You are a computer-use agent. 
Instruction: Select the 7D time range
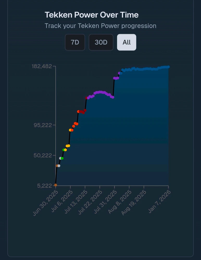[75, 42]
